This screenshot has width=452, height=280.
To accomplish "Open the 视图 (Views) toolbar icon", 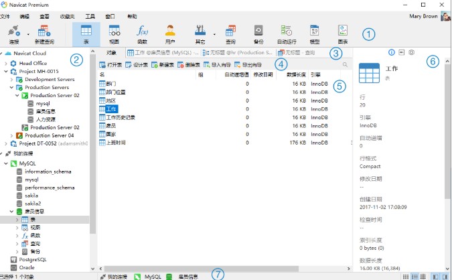I will pyautogui.click(x=114, y=33).
